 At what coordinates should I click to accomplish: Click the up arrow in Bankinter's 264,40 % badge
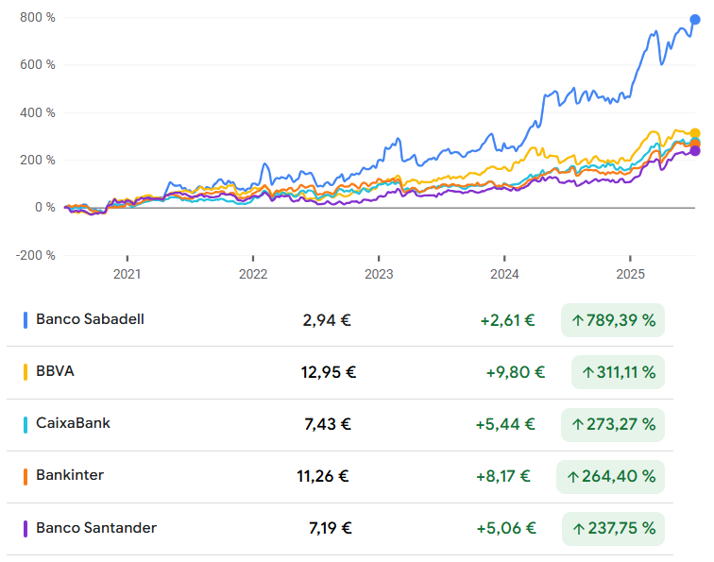572,478
